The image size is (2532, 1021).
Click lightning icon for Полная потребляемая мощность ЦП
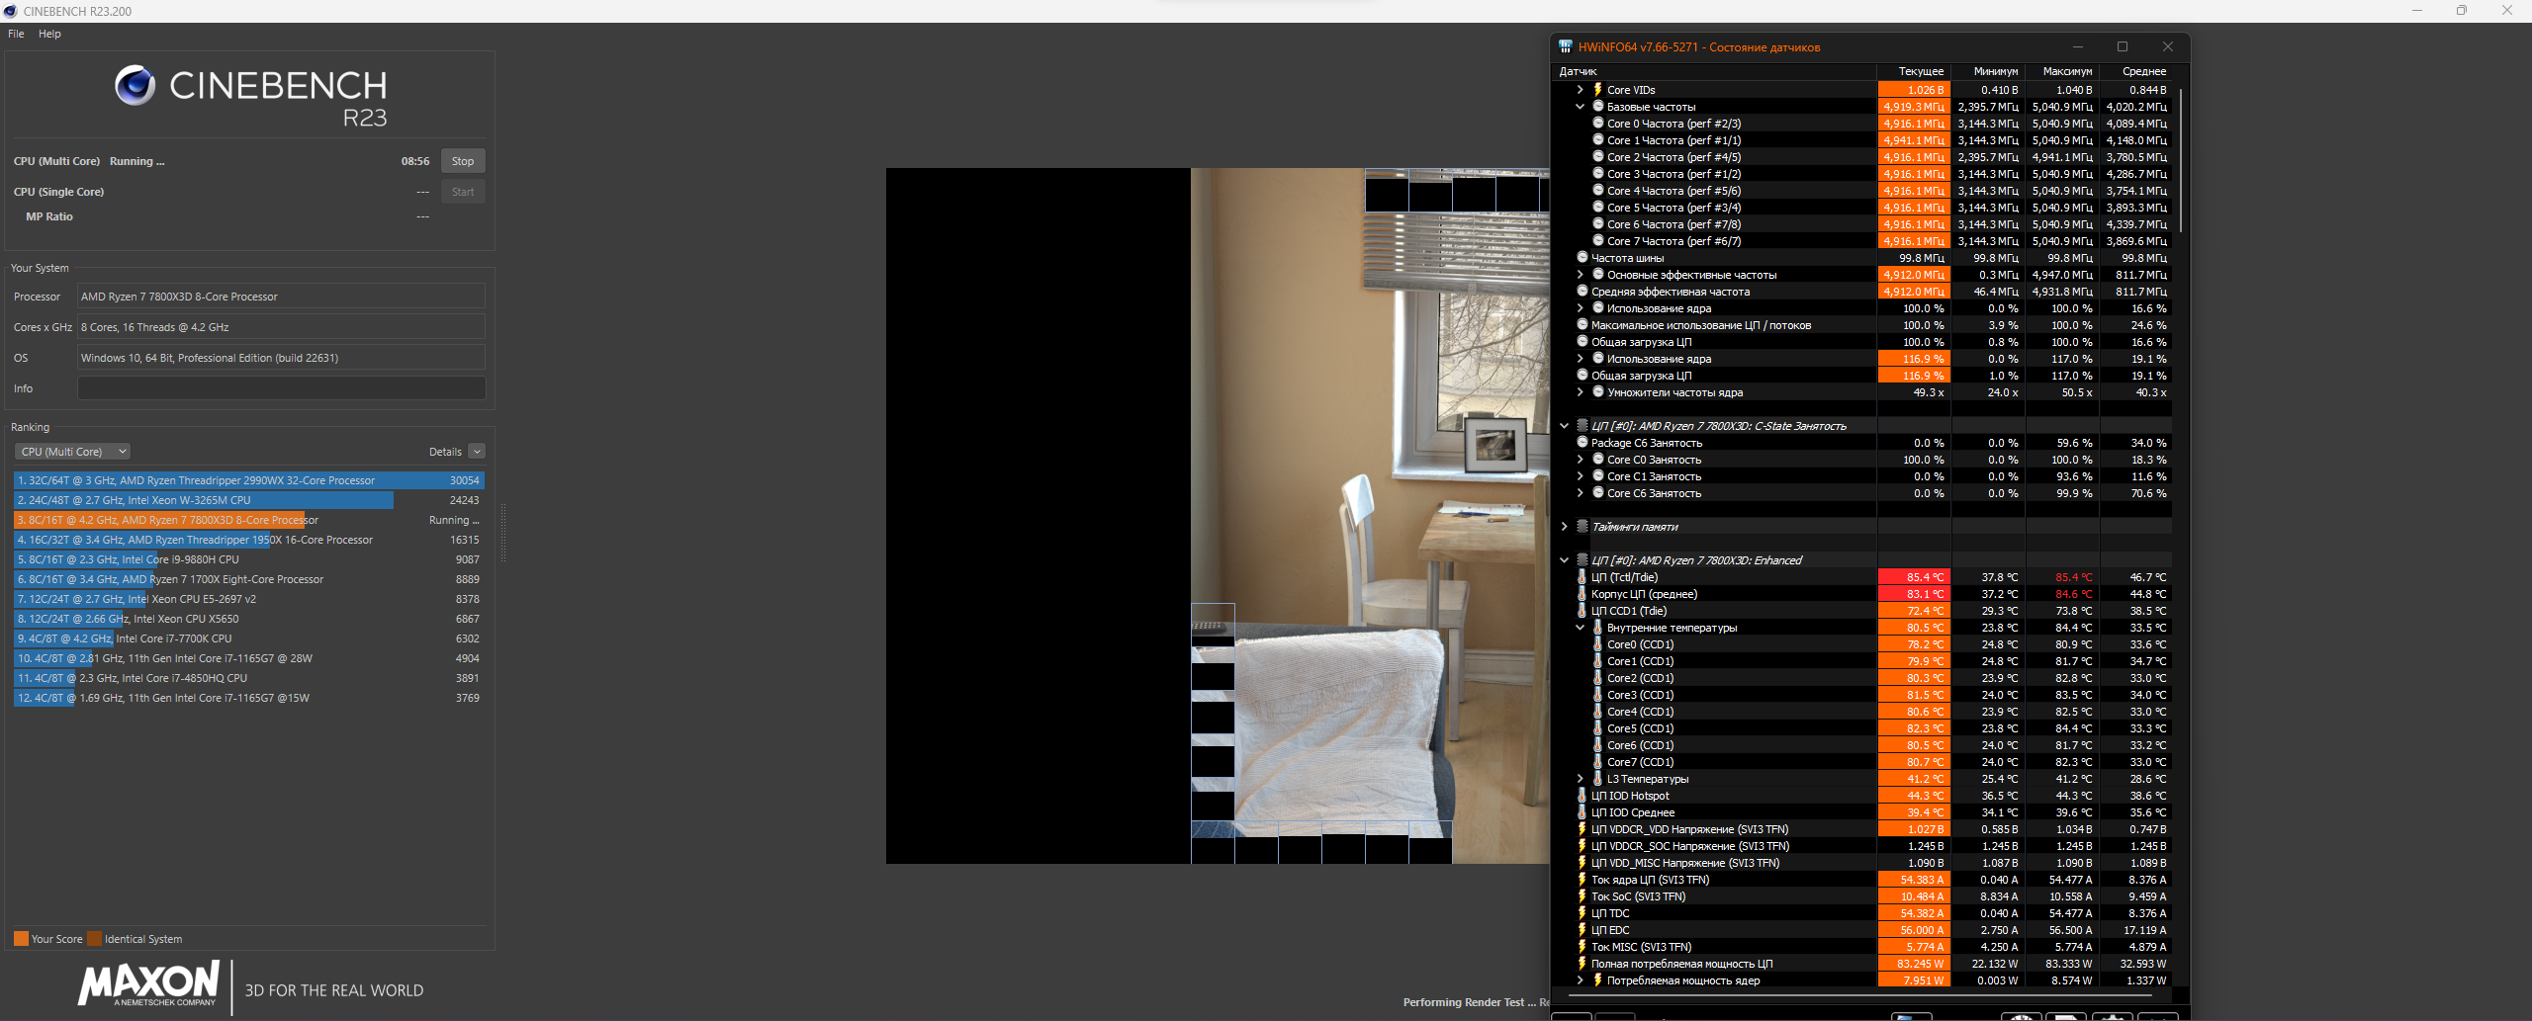point(1582,964)
